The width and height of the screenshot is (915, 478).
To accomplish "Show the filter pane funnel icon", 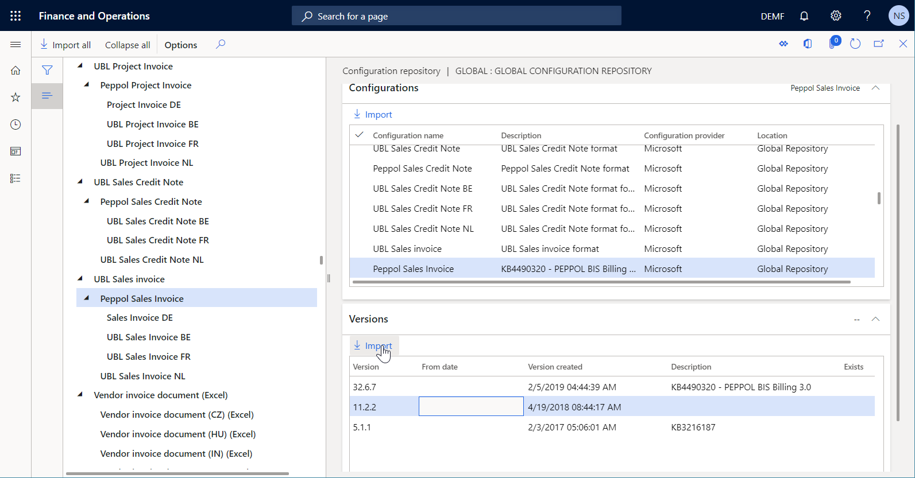I will (x=47, y=70).
